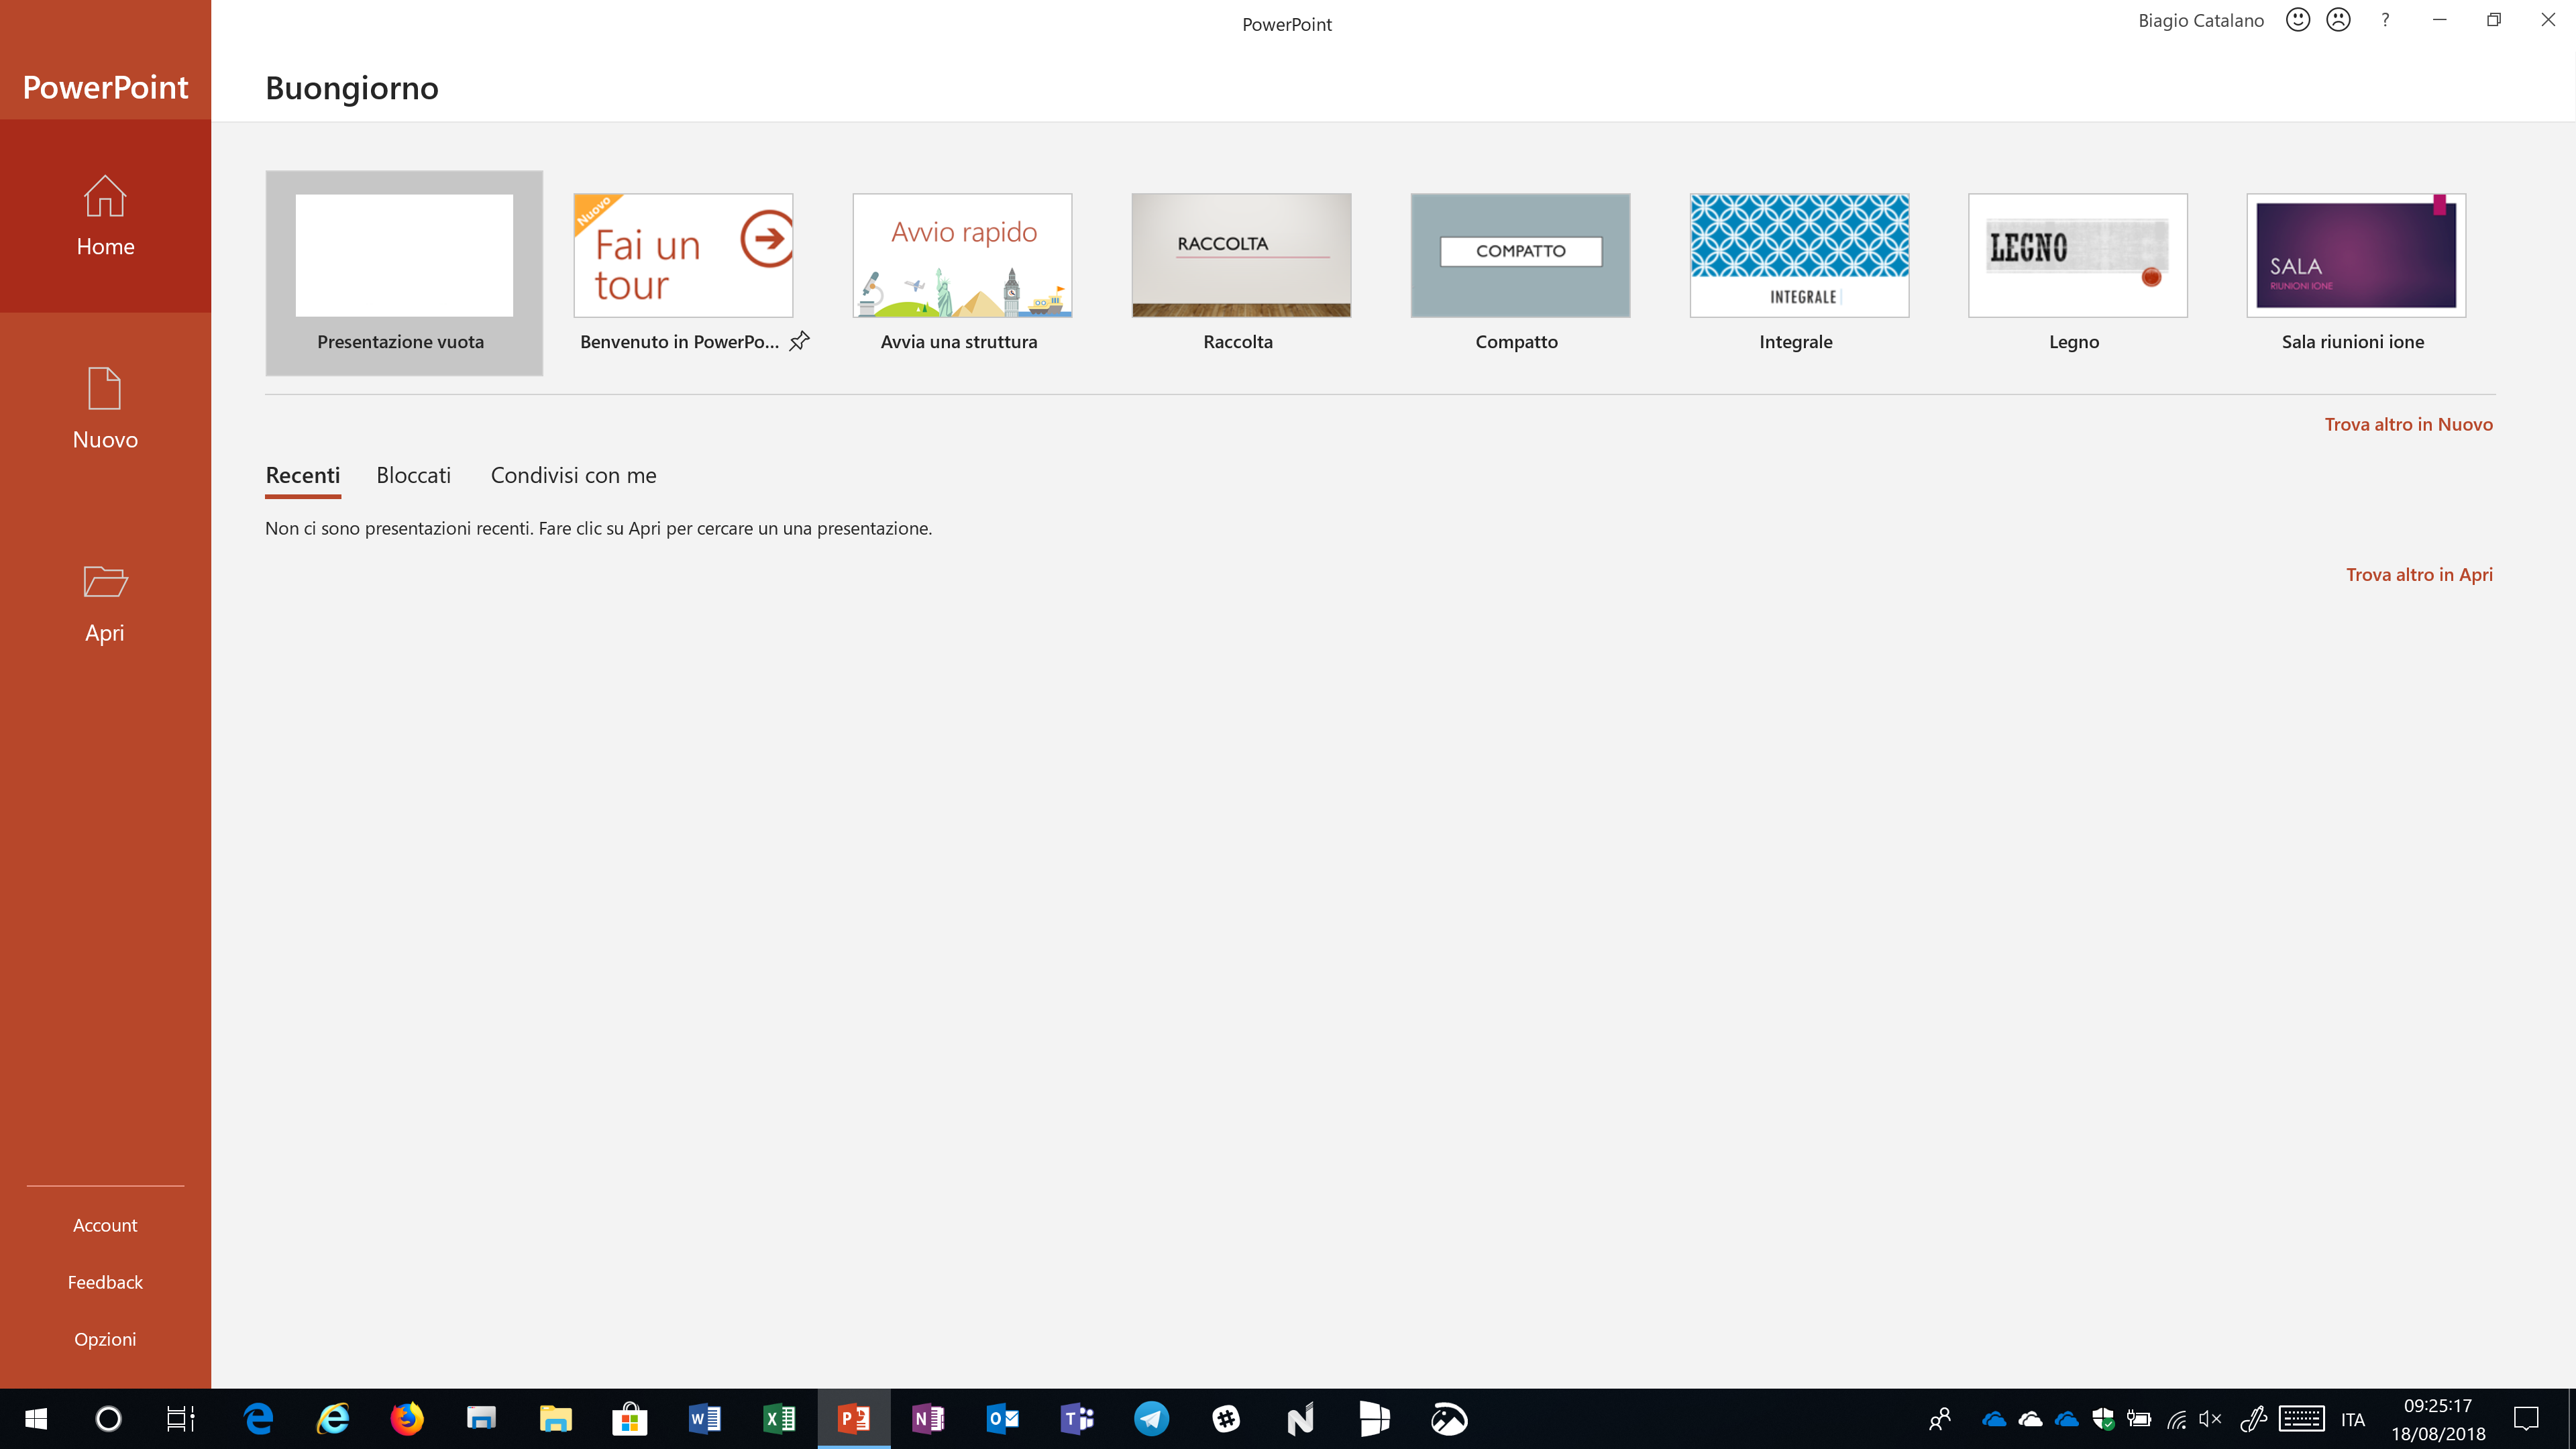This screenshot has width=2576, height=1449.
Task: Choose the Compatto template
Action: point(1520,256)
